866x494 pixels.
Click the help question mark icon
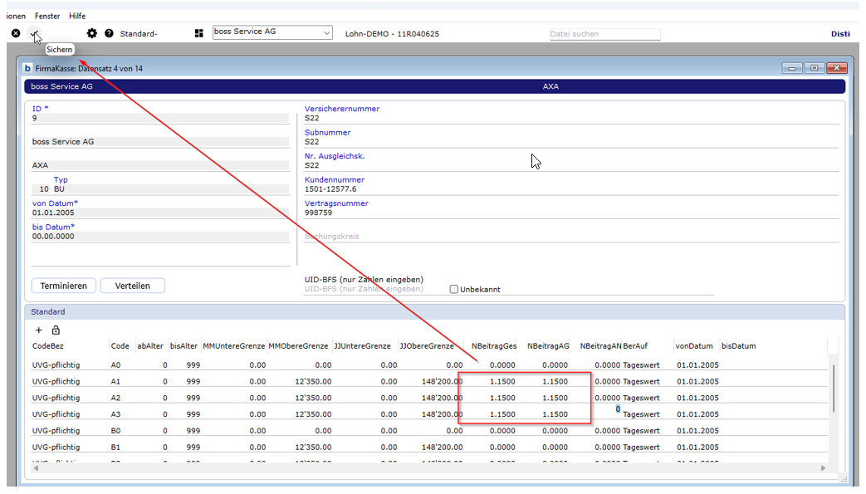point(109,33)
